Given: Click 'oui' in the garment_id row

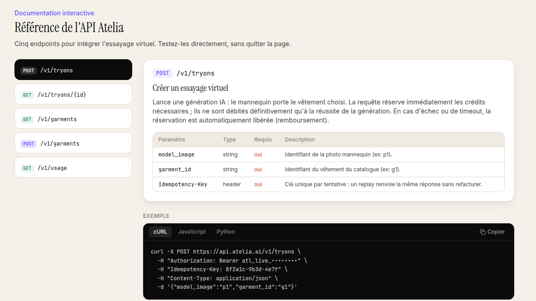Looking at the screenshot, I should 258,169.
